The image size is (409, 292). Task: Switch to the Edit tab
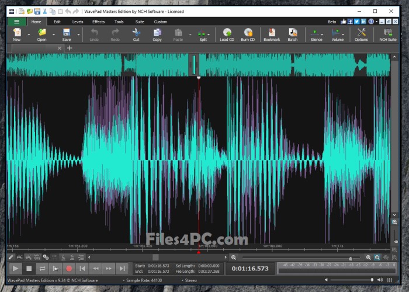pos(57,22)
